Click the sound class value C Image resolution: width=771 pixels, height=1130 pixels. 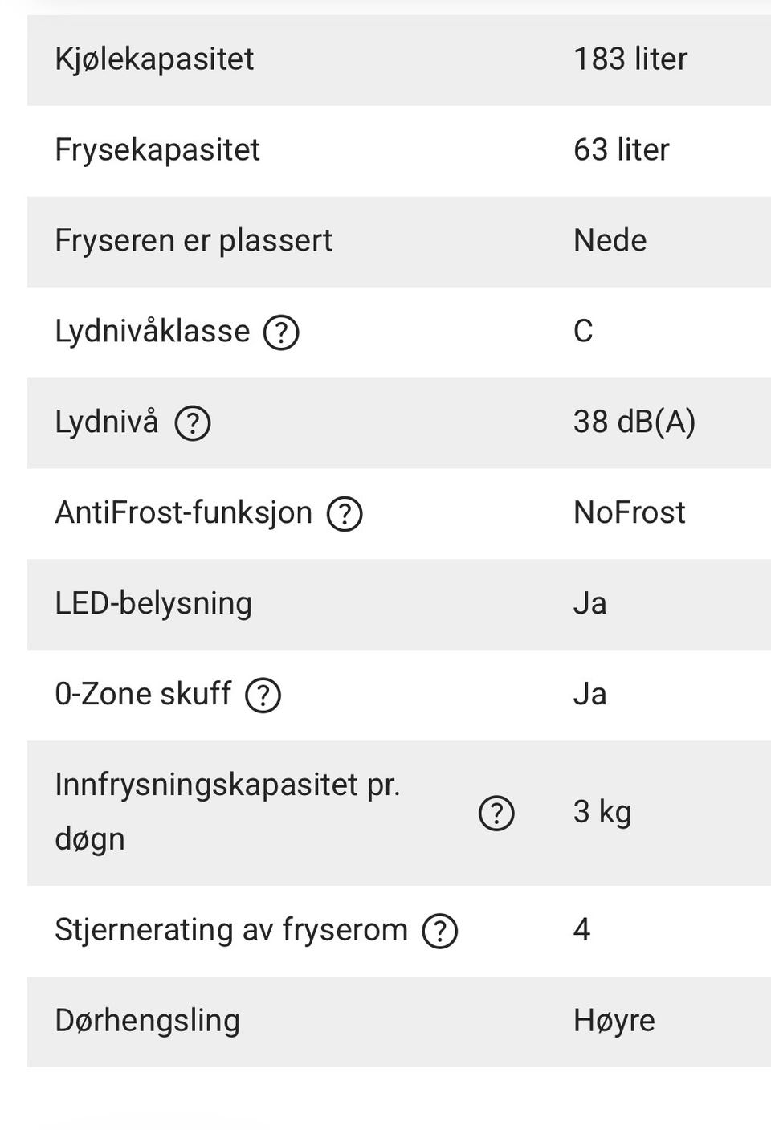click(x=583, y=332)
